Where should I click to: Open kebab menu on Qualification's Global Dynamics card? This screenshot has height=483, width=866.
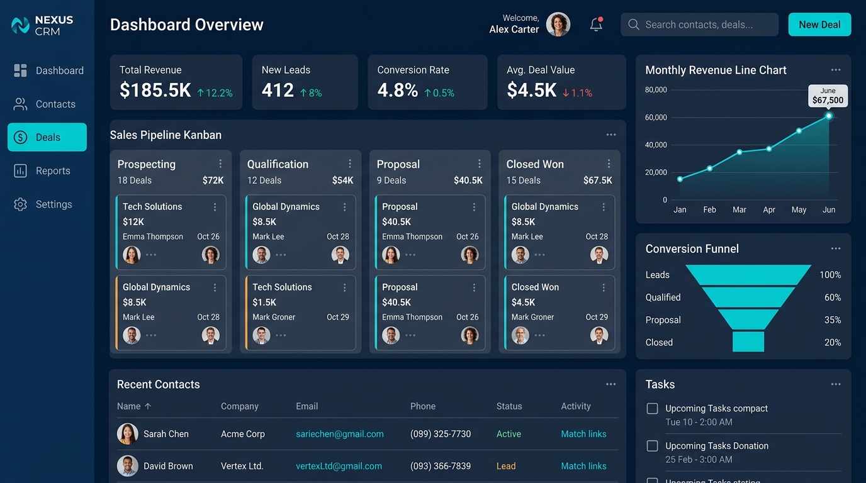pos(345,207)
